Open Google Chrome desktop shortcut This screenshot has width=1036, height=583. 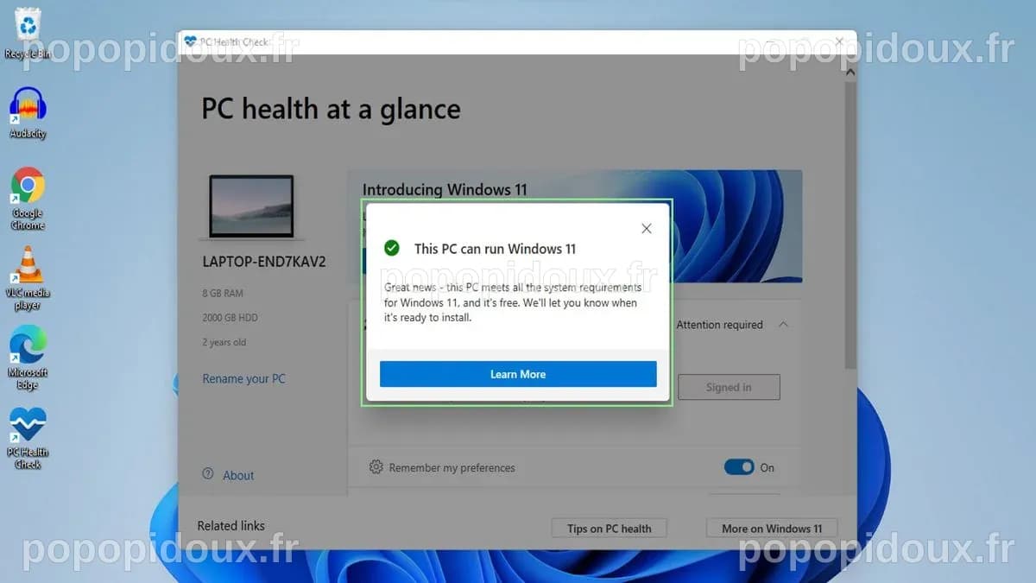(x=28, y=199)
